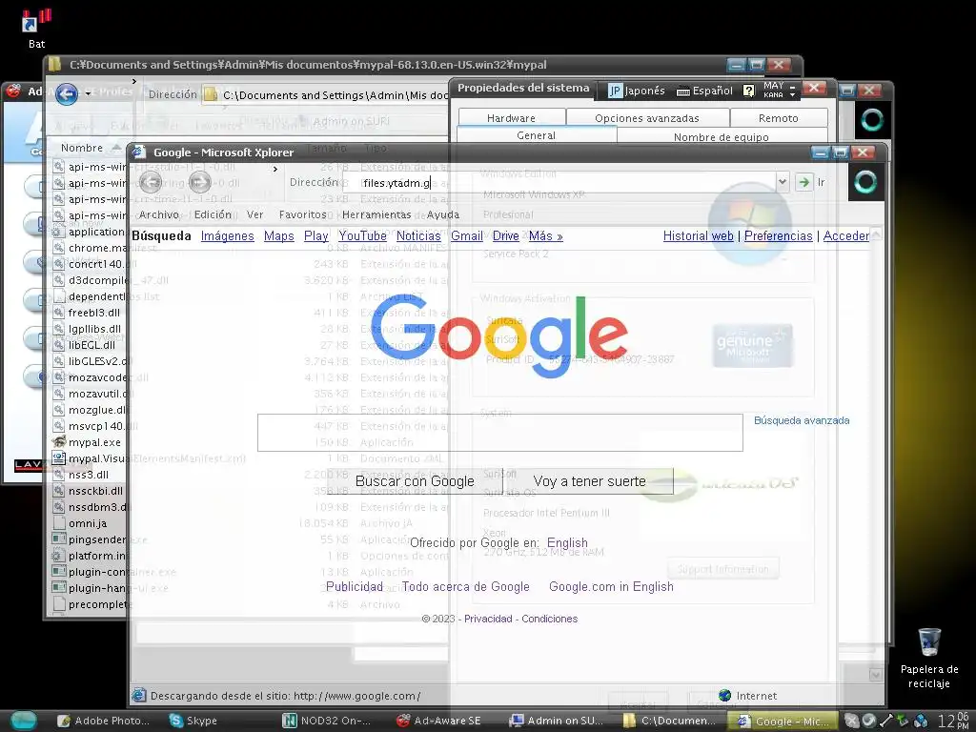Click the Acceder sign-in link
976x732 pixels.
pyautogui.click(x=846, y=236)
